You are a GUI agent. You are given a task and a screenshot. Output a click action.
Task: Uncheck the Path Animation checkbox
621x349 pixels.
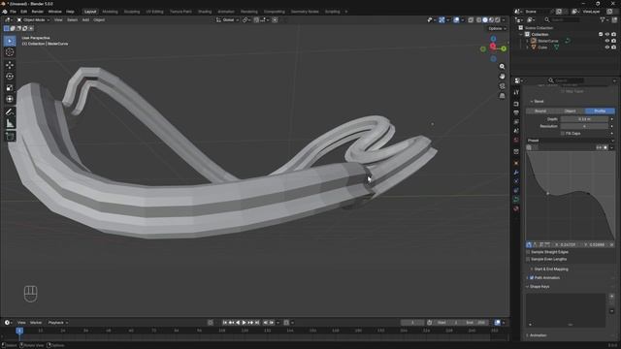pos(532,278)
